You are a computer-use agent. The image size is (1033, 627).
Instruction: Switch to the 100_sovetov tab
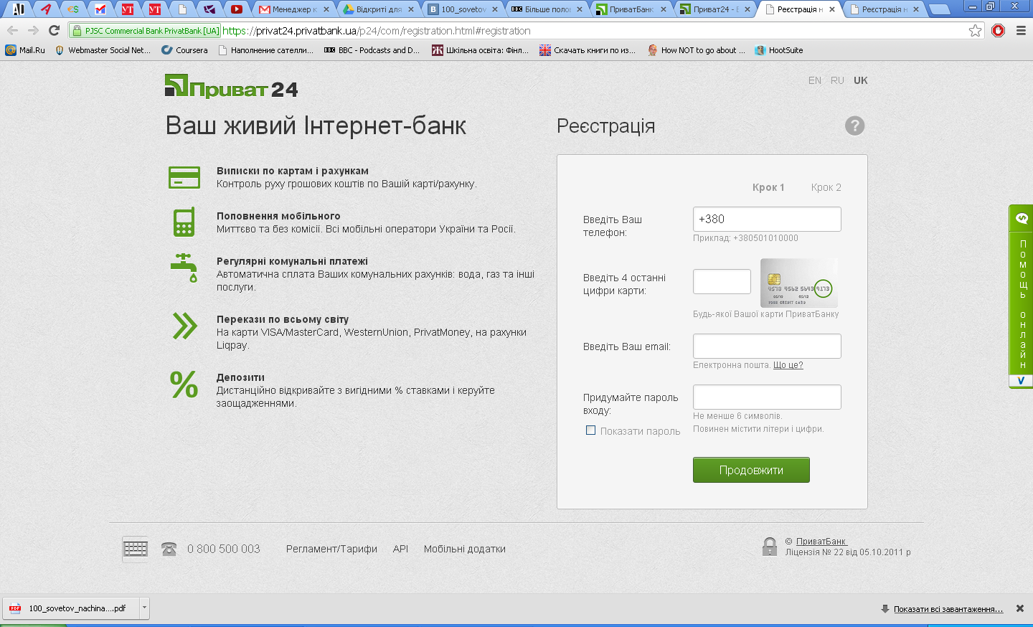(x=463, y=9)
